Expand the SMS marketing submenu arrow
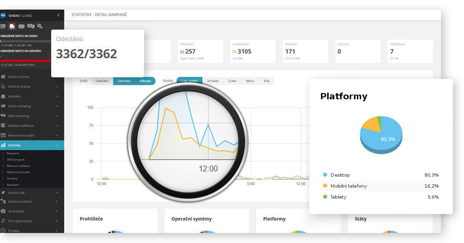 click(x=57, y=116)
